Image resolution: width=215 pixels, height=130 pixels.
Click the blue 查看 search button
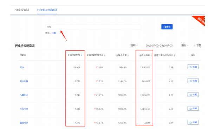167,27
